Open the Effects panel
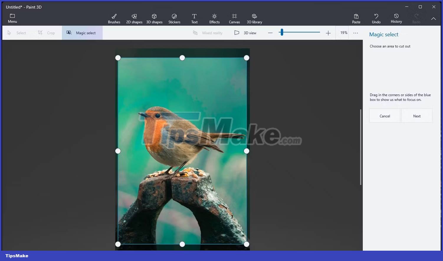The height and width of the screenshot is (261, 443). click(214, 18)
